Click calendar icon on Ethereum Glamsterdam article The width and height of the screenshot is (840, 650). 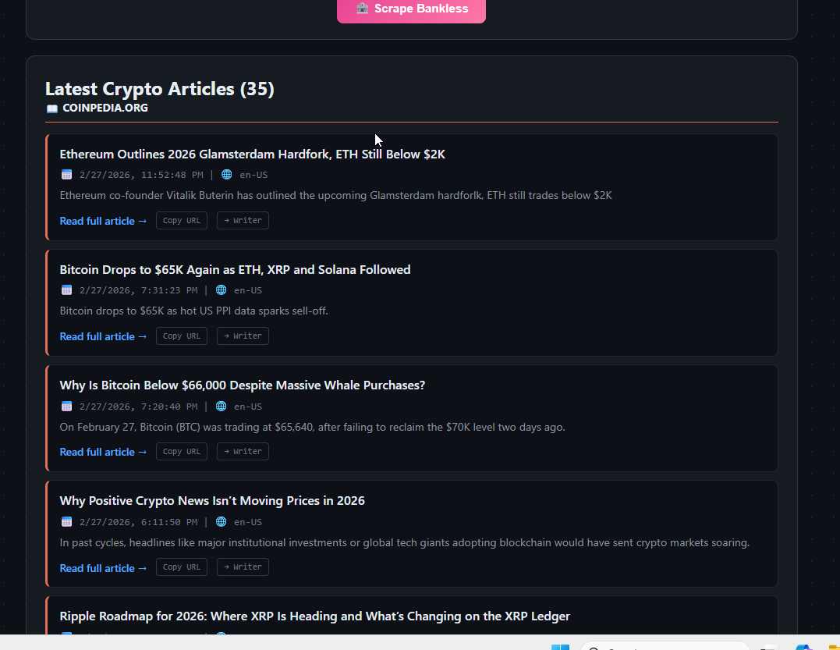pos(66,175)
